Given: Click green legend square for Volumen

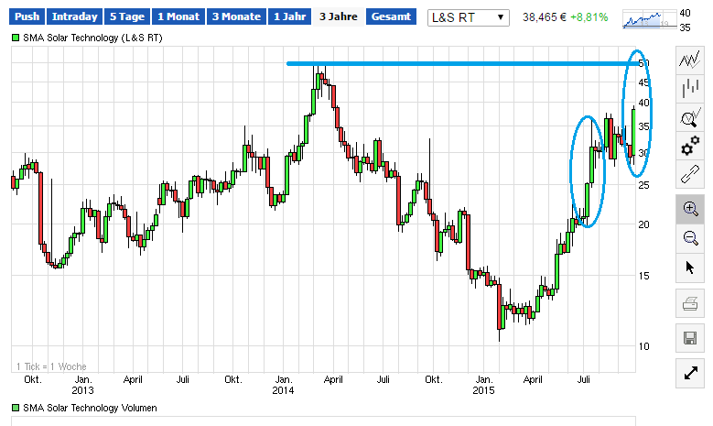Looking at the screenshot, I should [16, 408].
